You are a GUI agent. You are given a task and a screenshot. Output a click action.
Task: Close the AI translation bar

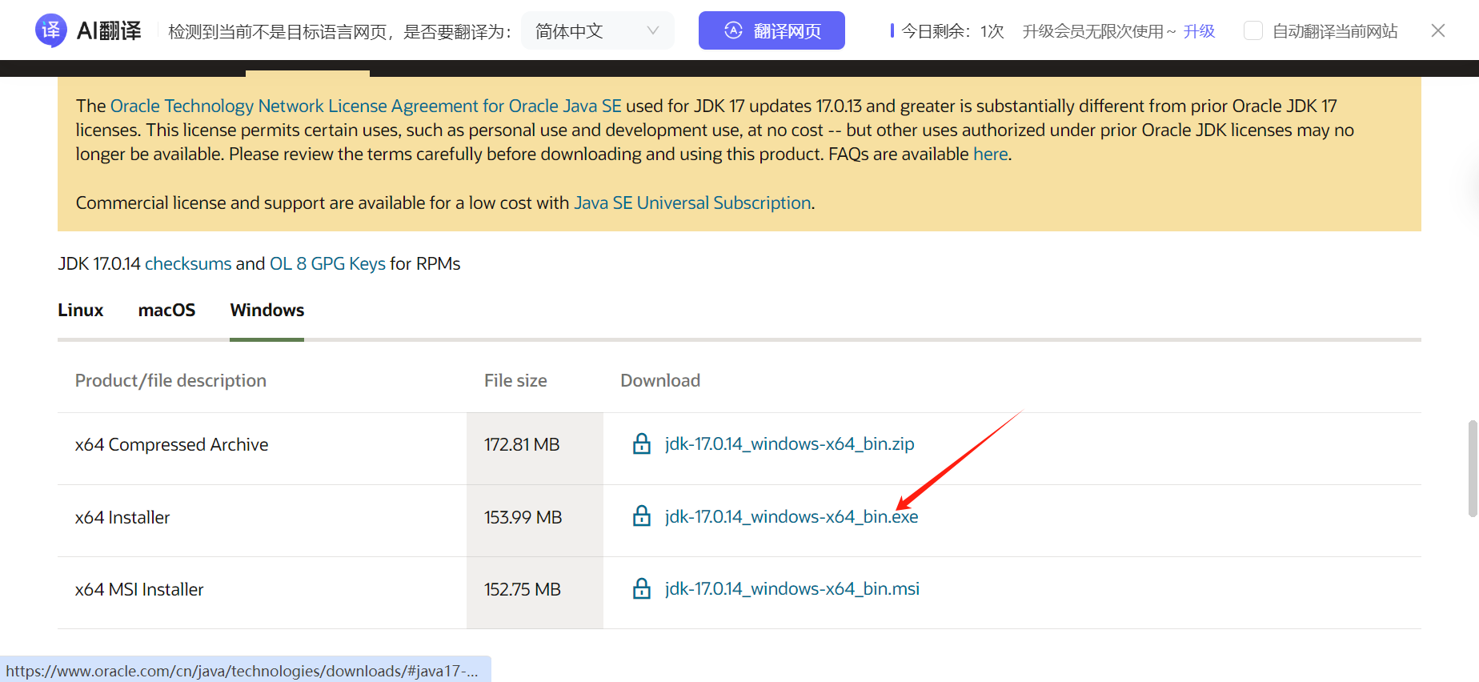[1438, 30]
